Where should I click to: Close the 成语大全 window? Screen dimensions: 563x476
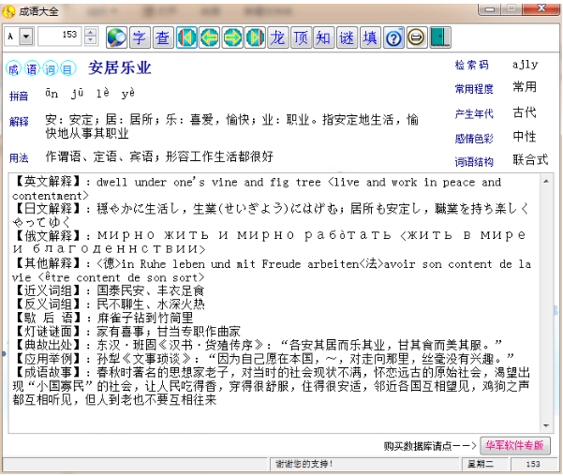coord(542,9)
